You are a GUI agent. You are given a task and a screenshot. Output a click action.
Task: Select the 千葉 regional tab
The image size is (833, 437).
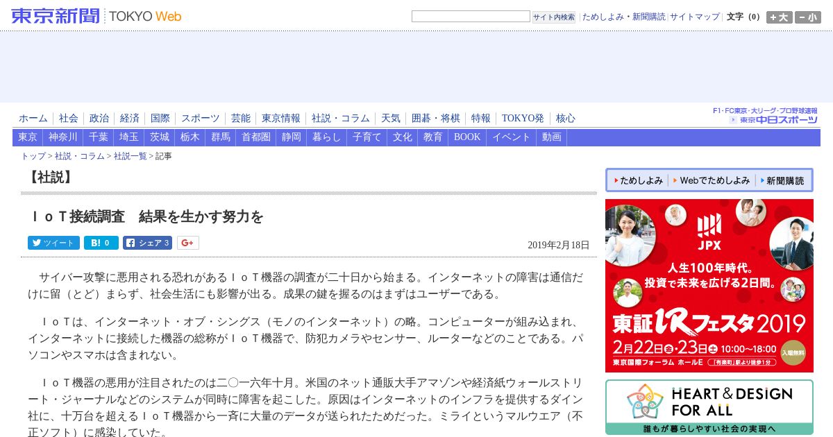click(99, 137)
